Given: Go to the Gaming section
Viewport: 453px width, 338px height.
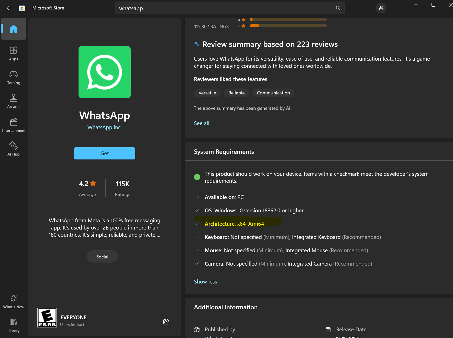Looking at the screenshot, I should 14,78.
